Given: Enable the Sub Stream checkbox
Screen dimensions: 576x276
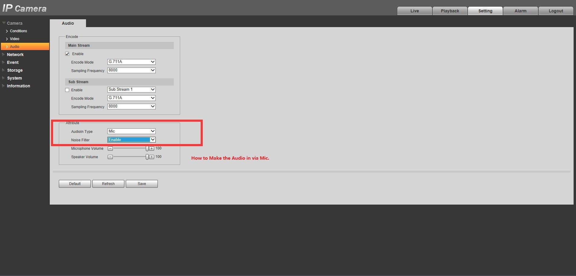Looking at the screenshot, I should (67, 90).
